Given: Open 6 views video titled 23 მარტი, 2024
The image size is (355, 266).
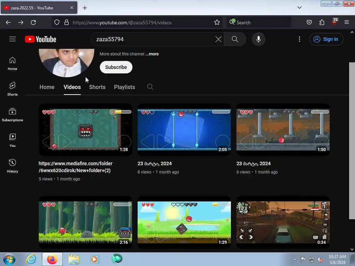Looking at the screenshot, I should (253, 163).
